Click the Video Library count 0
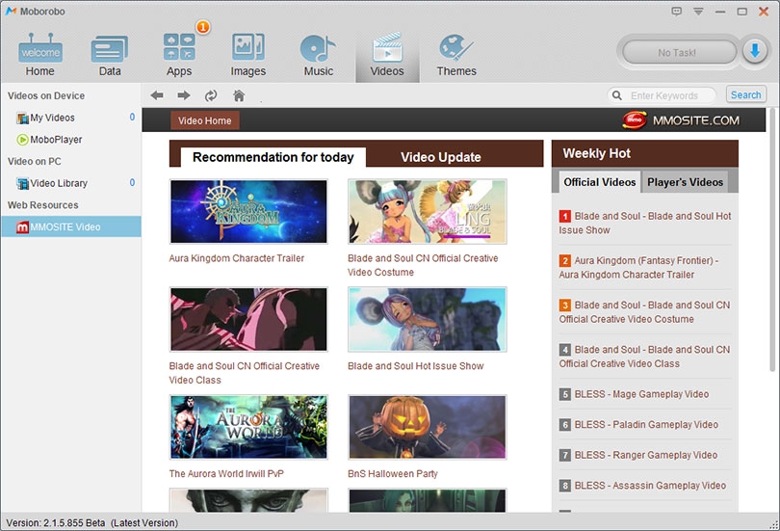This screenshot has width=780, height=531. [x=132, y=183]
